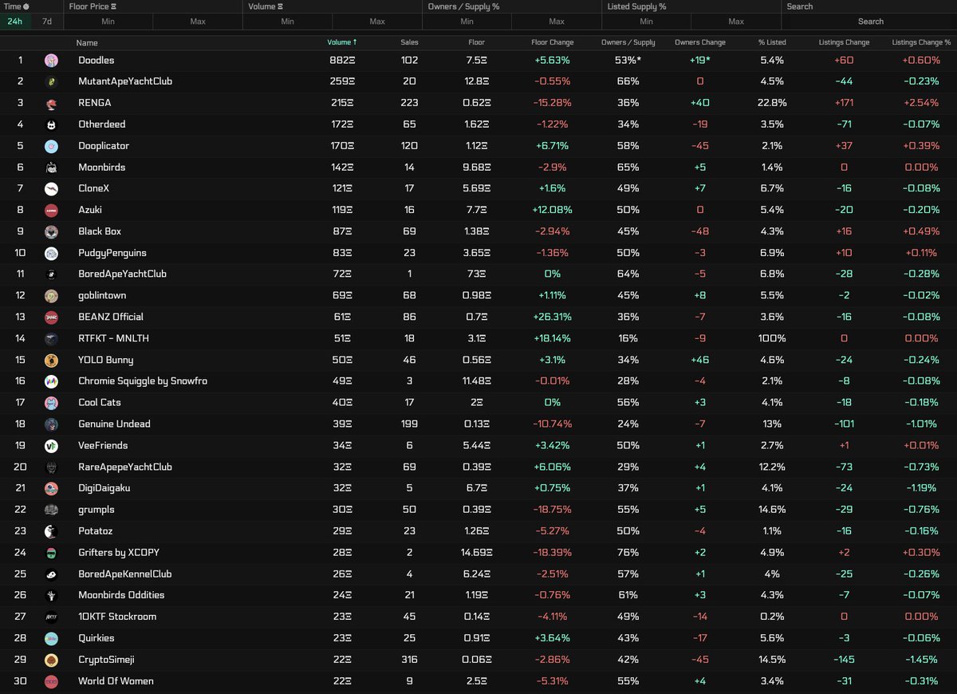Open the World Of Women collection
Screen dimensions: 957x694
pyautogui.click(x=116, y=681)
